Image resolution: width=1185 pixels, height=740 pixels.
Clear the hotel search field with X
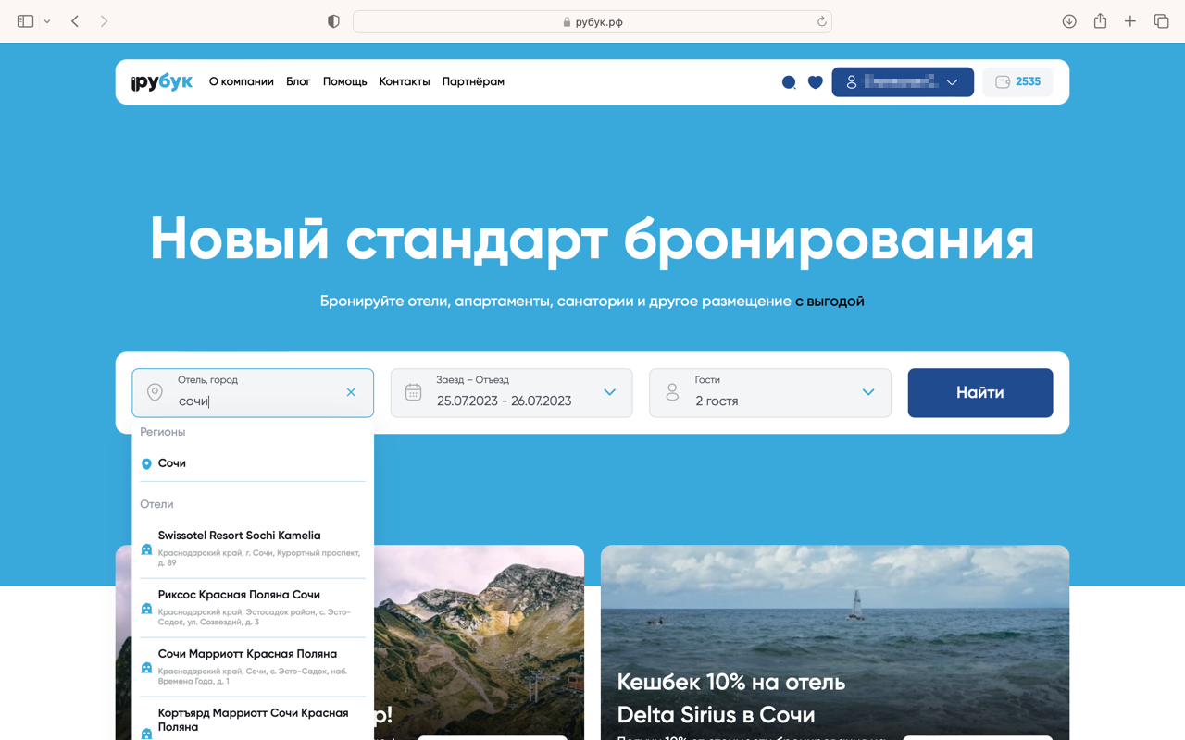351,392
